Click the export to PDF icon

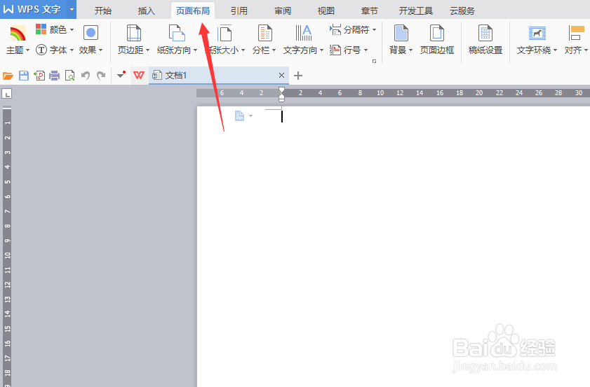click(x=39, y=76)
